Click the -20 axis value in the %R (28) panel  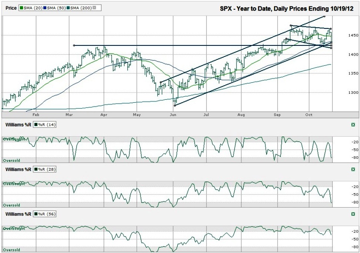[355, 187]
